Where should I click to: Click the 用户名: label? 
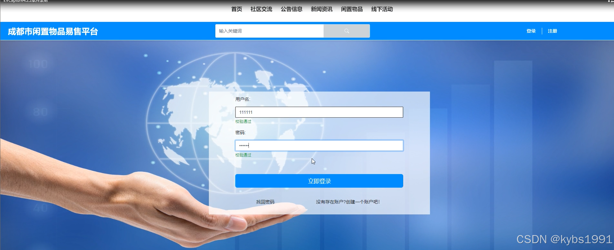coord(243,99)
